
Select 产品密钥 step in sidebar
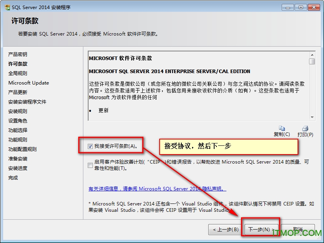18,55
